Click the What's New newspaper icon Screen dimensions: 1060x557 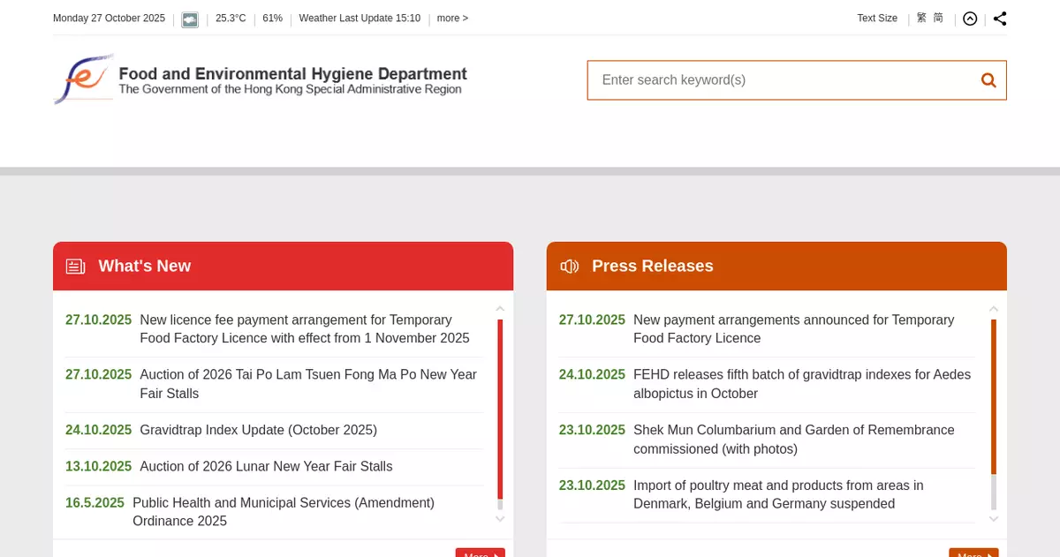click(x=76, y=267)
